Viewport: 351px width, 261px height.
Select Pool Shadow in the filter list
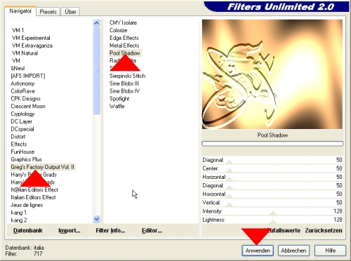click(x=125, y=53)
